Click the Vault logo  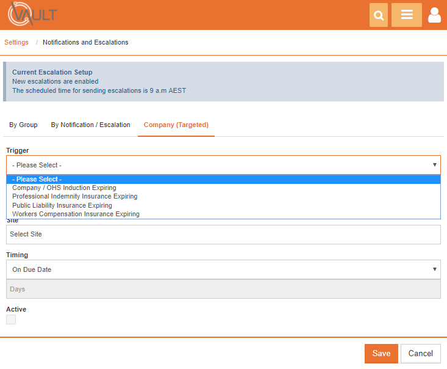tap(32, 13)
